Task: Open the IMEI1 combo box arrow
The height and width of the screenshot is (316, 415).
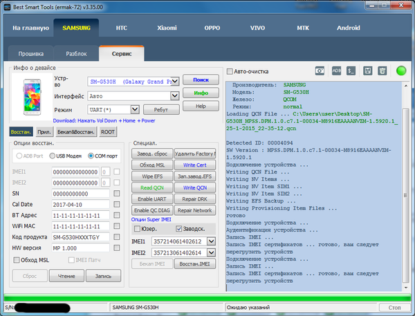Action: pos(211,241)
